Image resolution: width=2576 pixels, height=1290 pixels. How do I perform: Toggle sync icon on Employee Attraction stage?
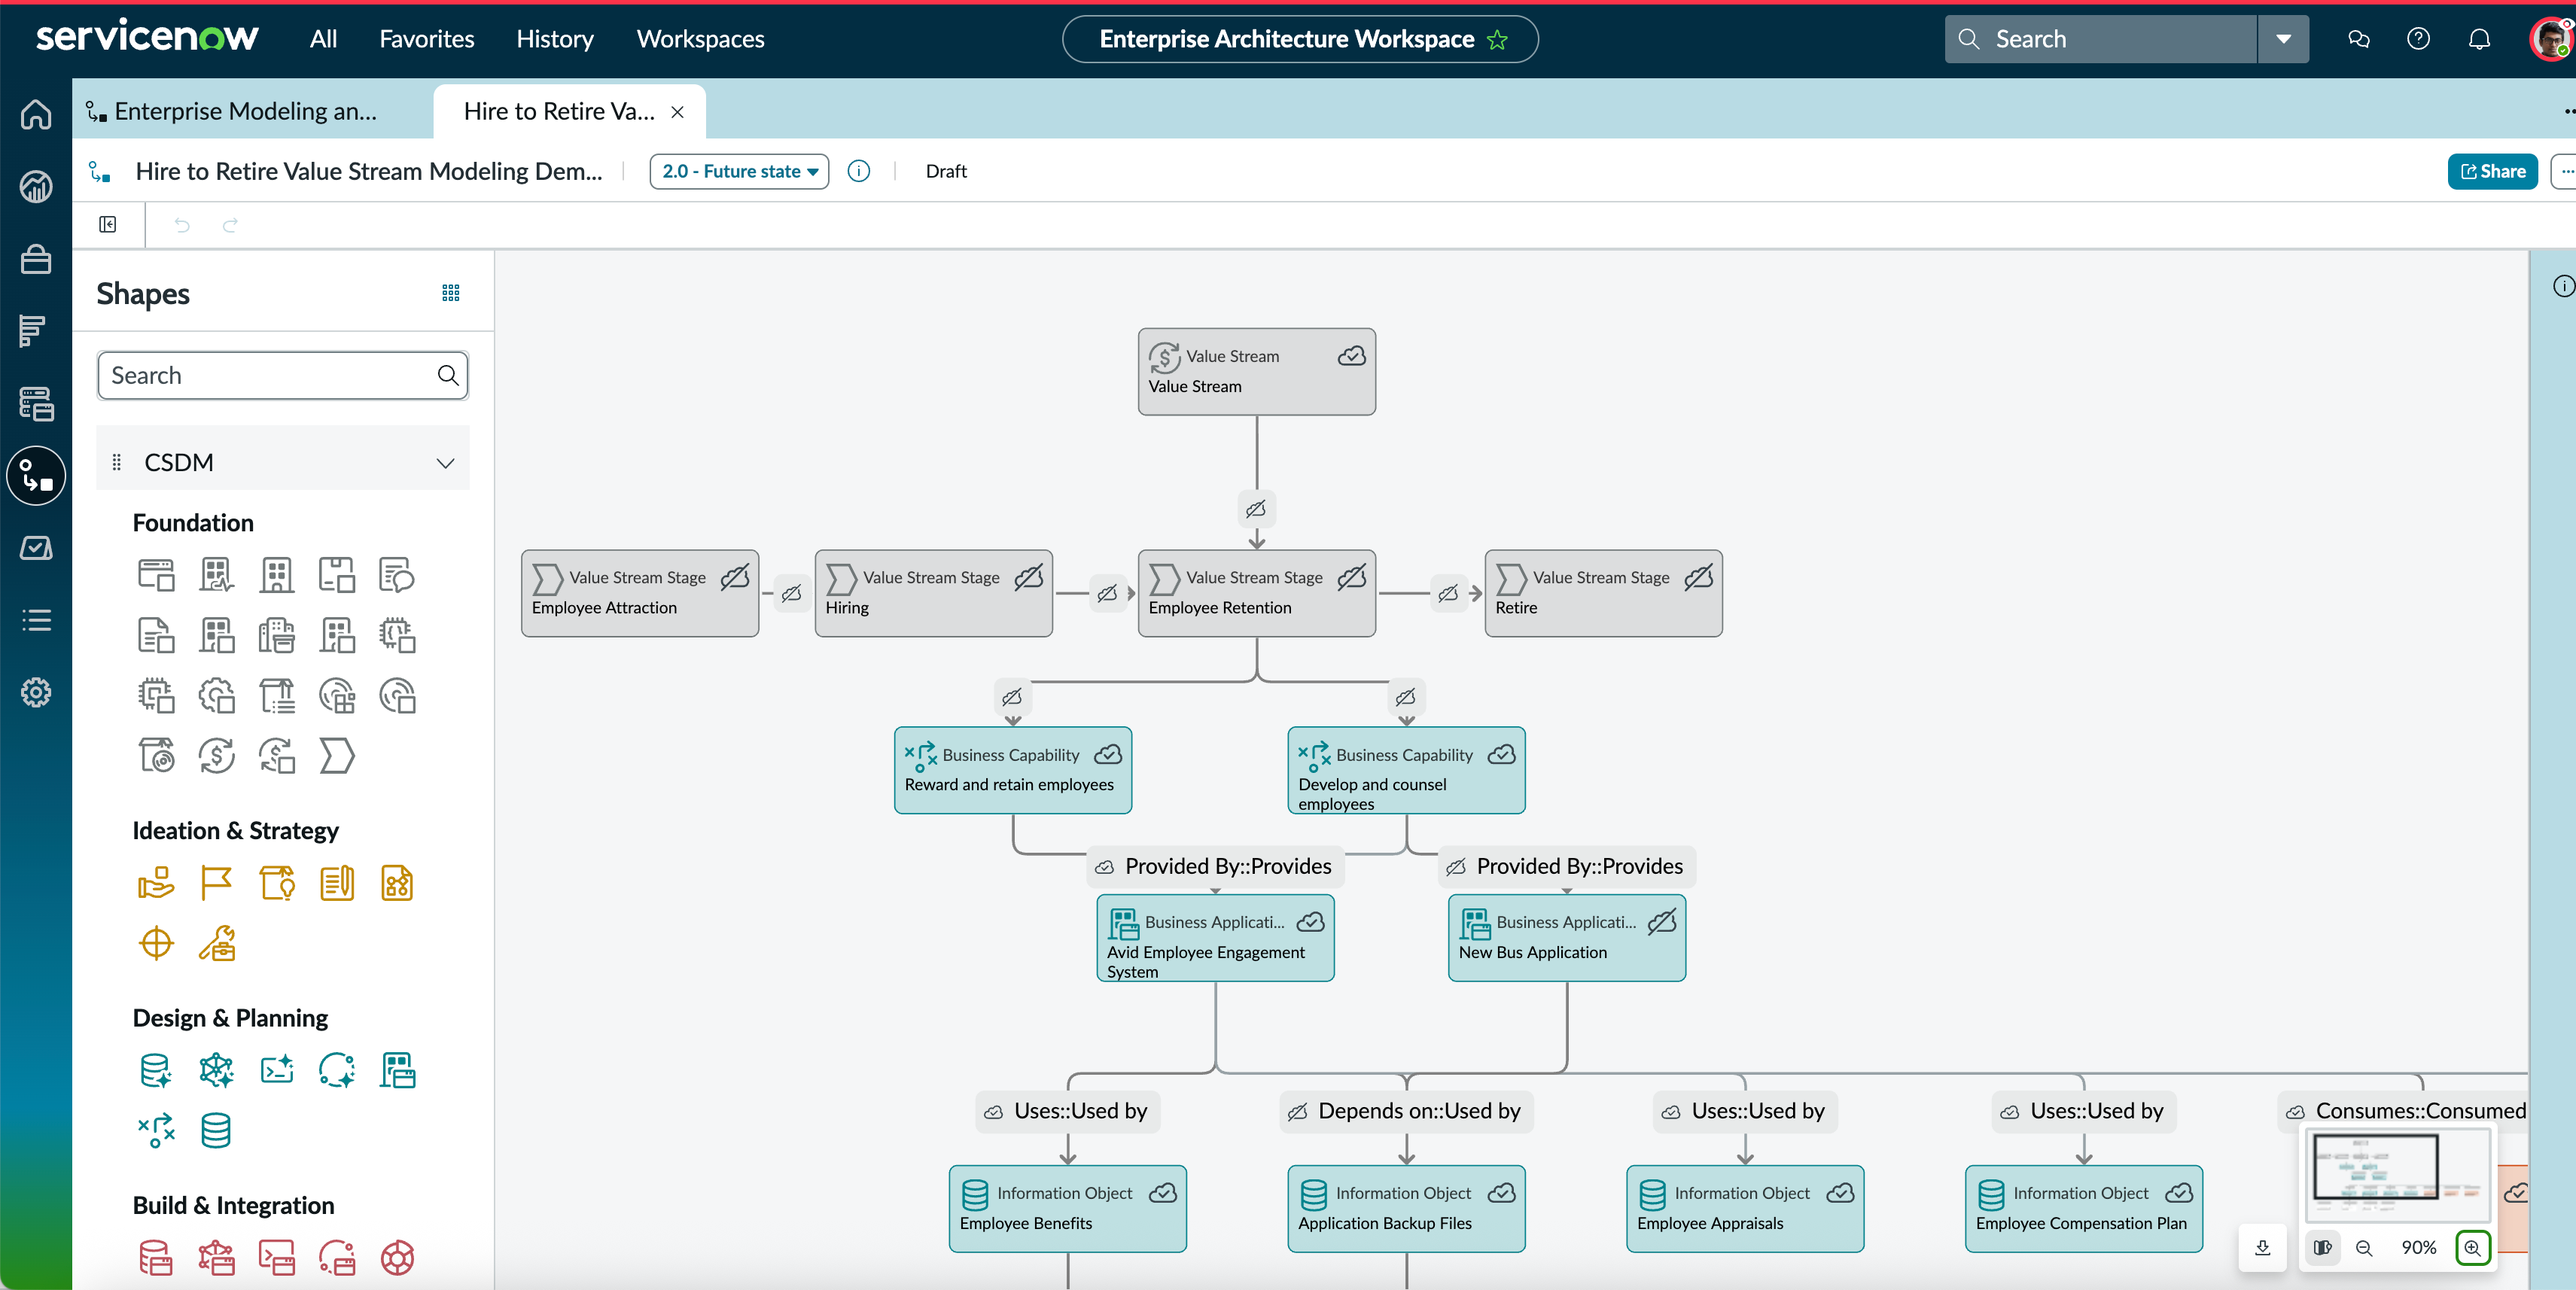click(x=735, y=577)
